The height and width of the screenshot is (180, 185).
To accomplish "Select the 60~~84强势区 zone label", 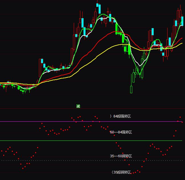I will [121, 132].
